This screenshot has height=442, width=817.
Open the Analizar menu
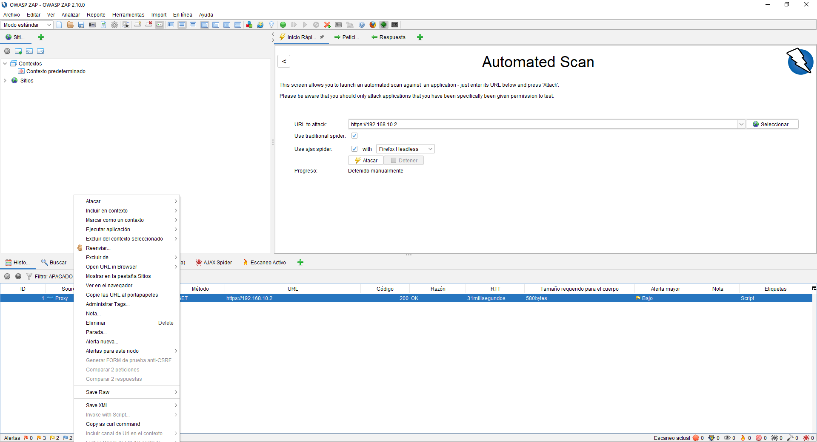pyautogui.click(x=71, y=14)
